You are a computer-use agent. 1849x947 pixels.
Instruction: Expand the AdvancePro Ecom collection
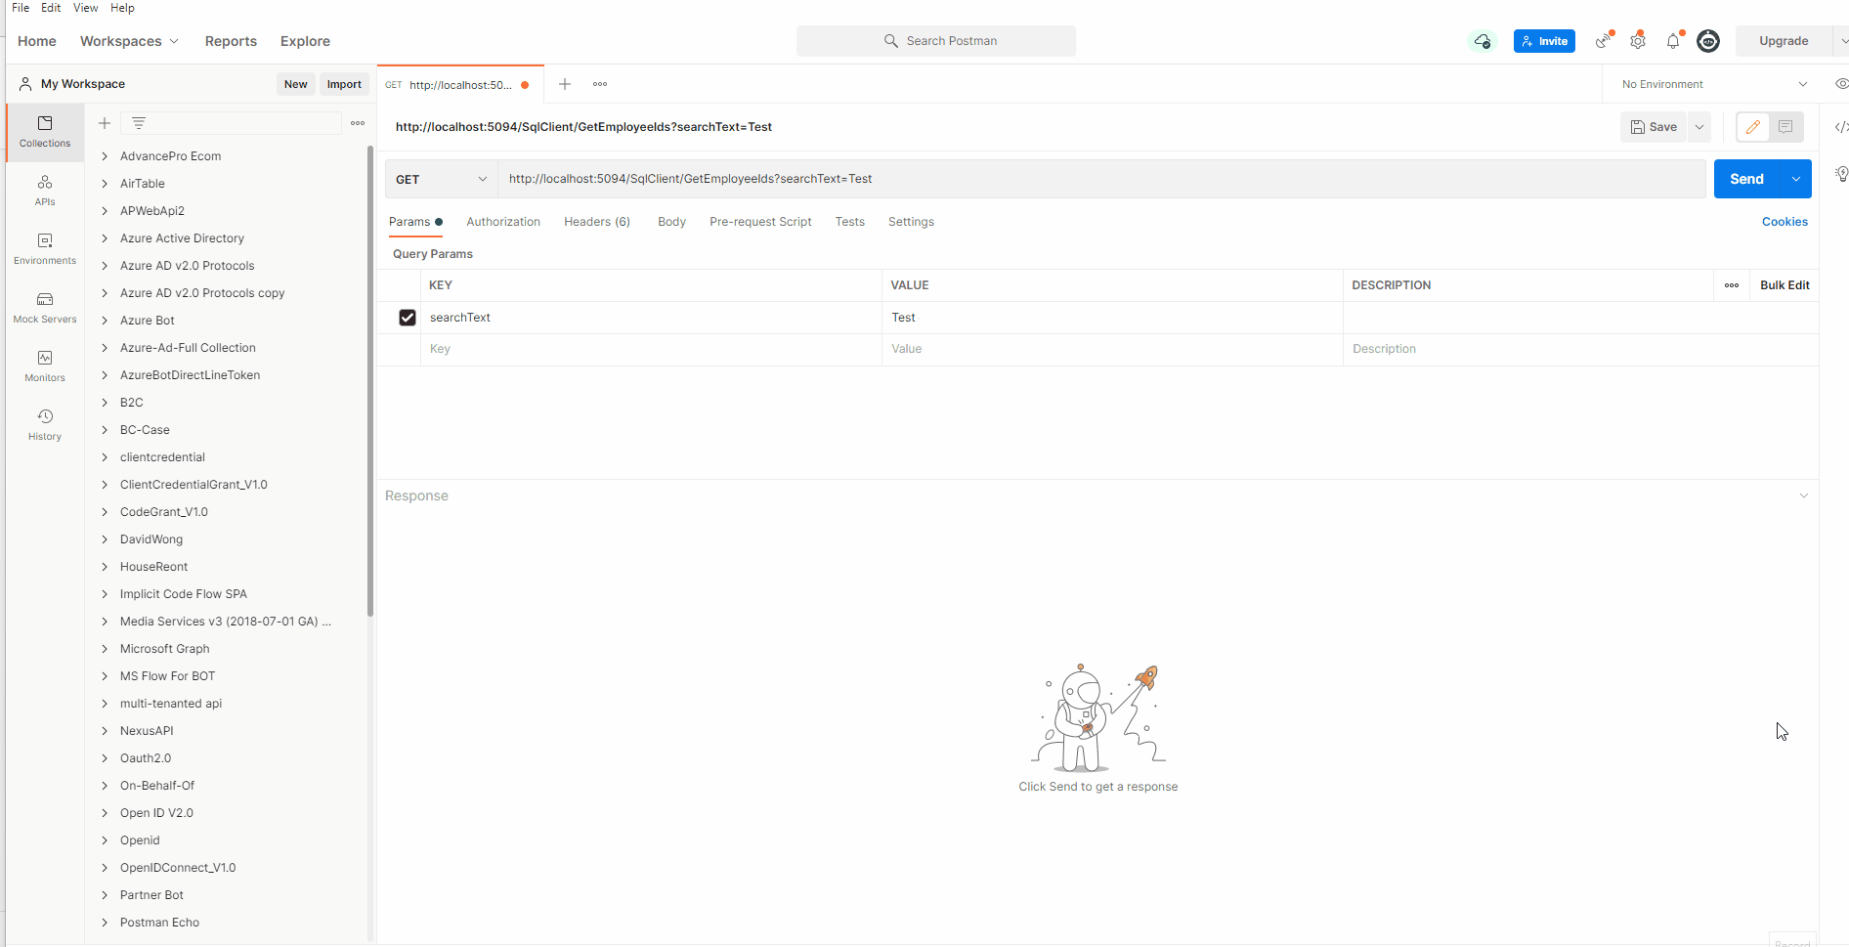tap(105, 156)
